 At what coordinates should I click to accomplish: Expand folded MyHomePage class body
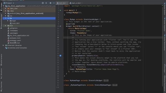tap(106, 81)
